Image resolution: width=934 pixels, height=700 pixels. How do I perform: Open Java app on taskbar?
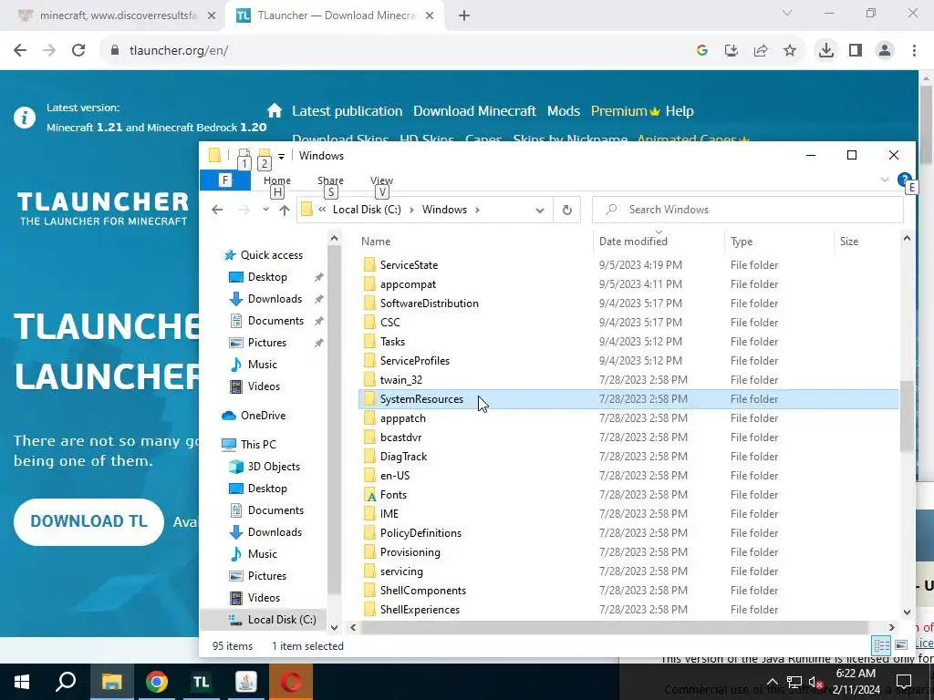click(x=245, y=682)
